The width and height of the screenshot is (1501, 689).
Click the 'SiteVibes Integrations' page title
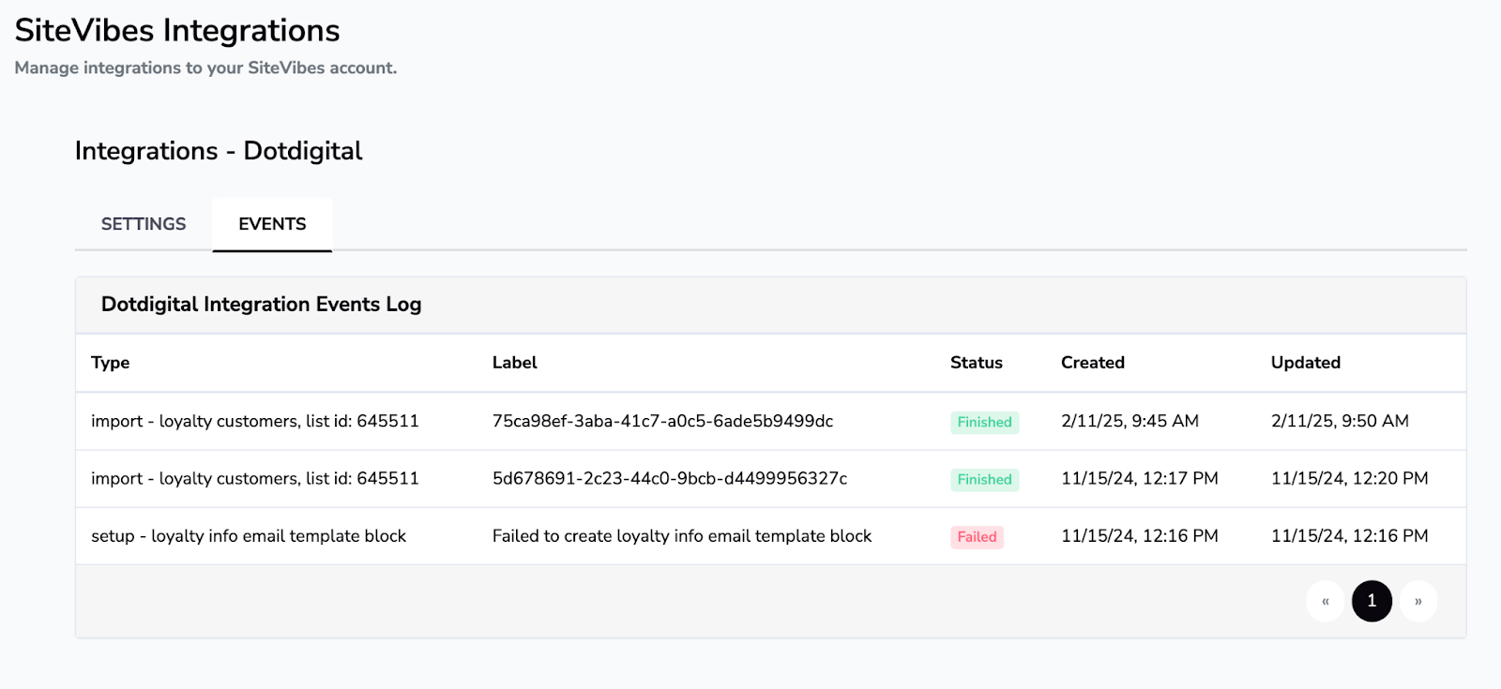point(177,30)
